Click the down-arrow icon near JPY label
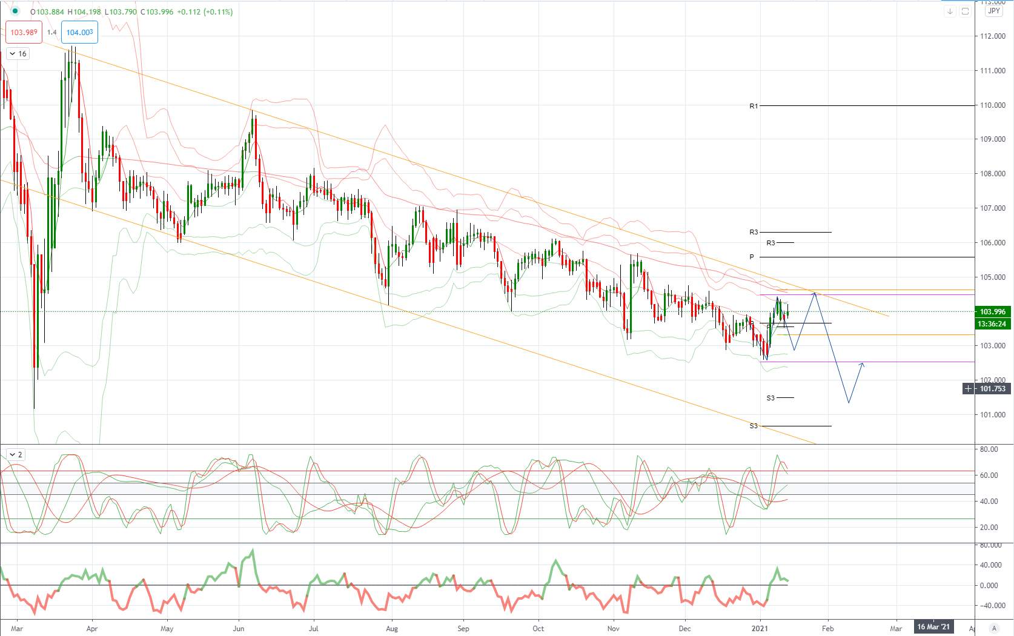The width and height of the screenshot is (1014, 636). point(950,12)
